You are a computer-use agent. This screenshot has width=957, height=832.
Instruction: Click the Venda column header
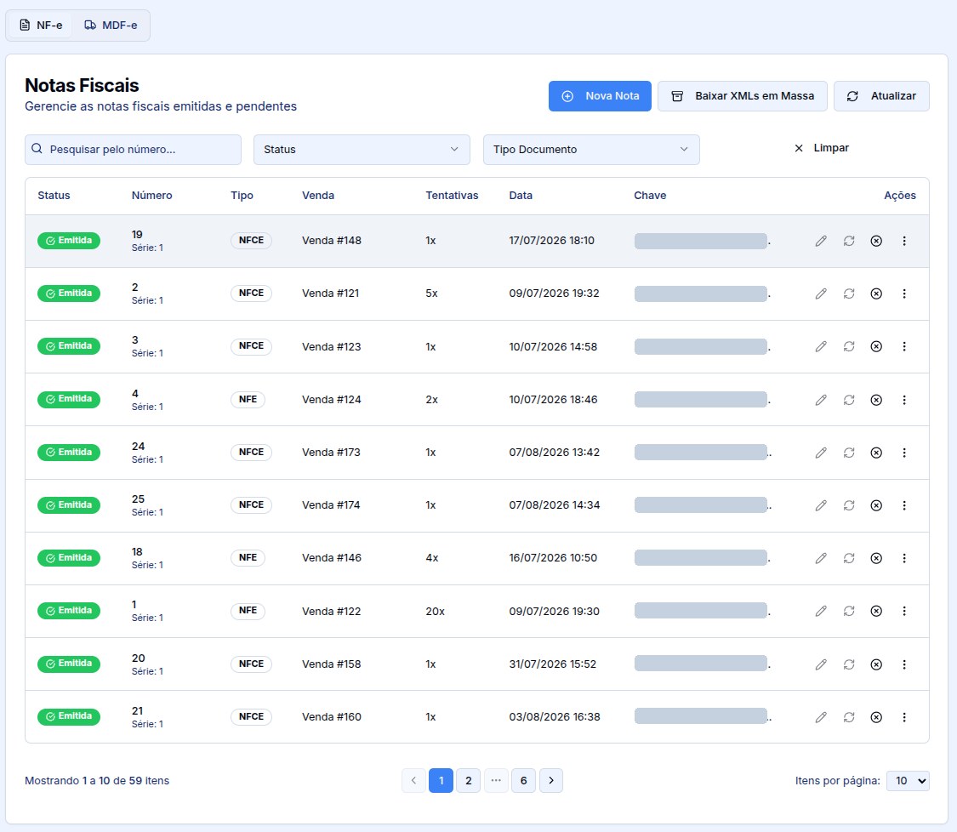click(318, 196)
